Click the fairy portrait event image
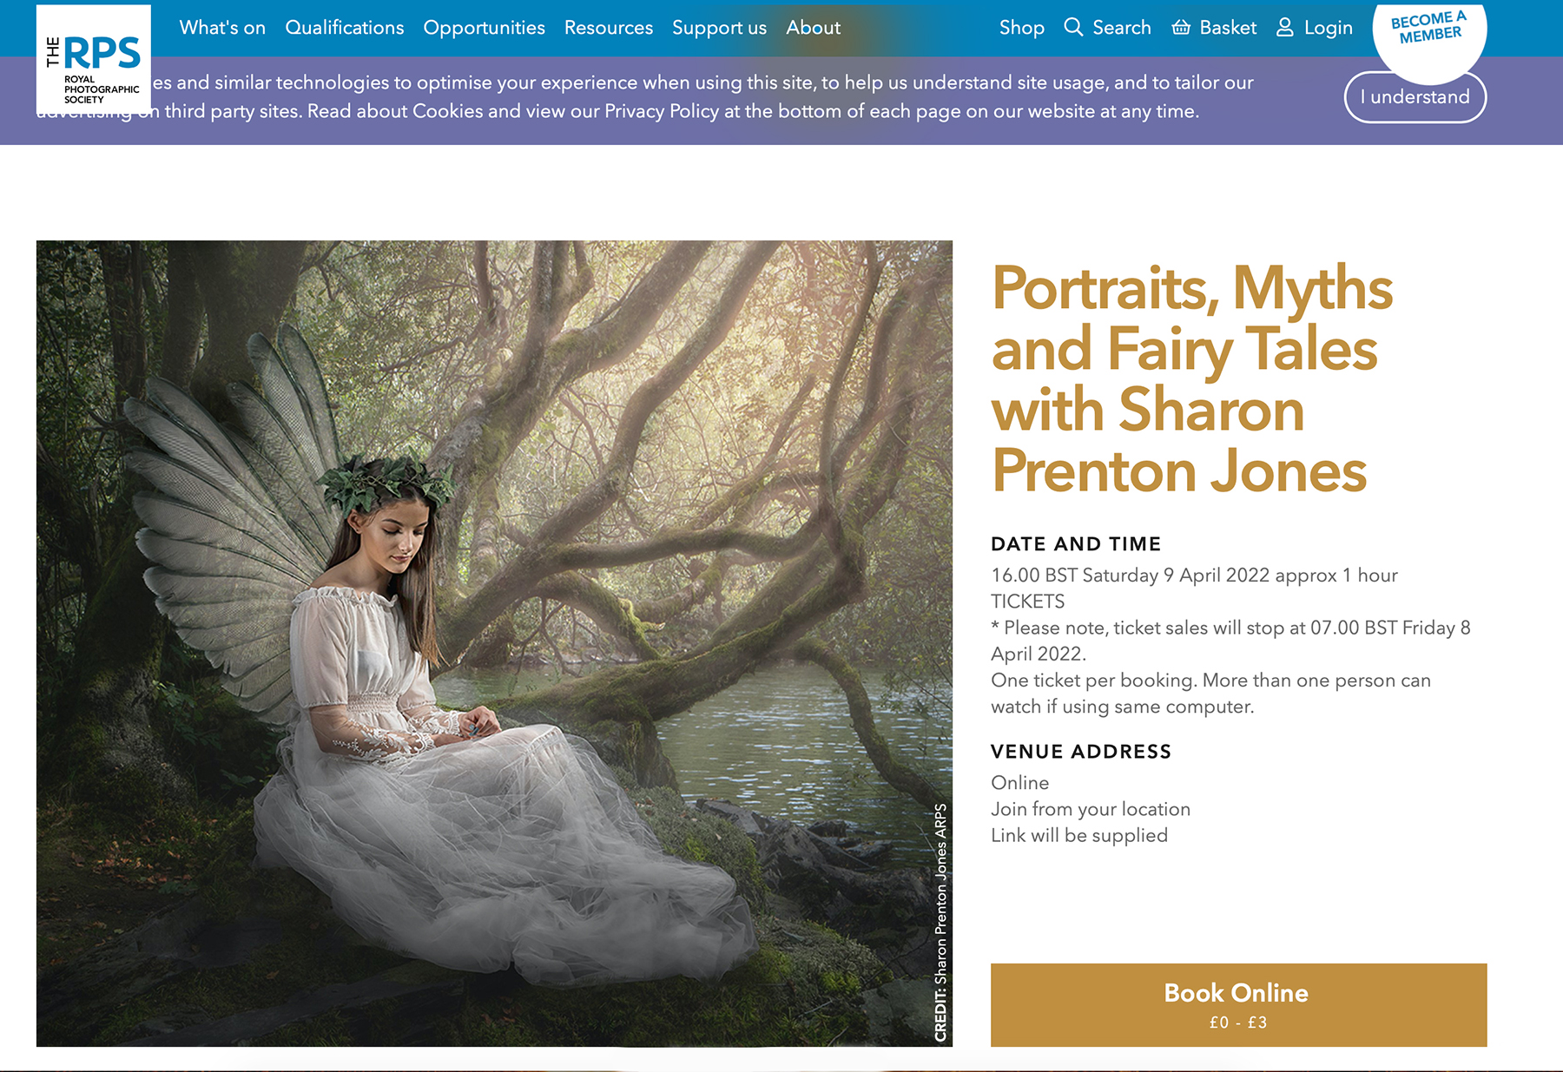 point(494,643)
